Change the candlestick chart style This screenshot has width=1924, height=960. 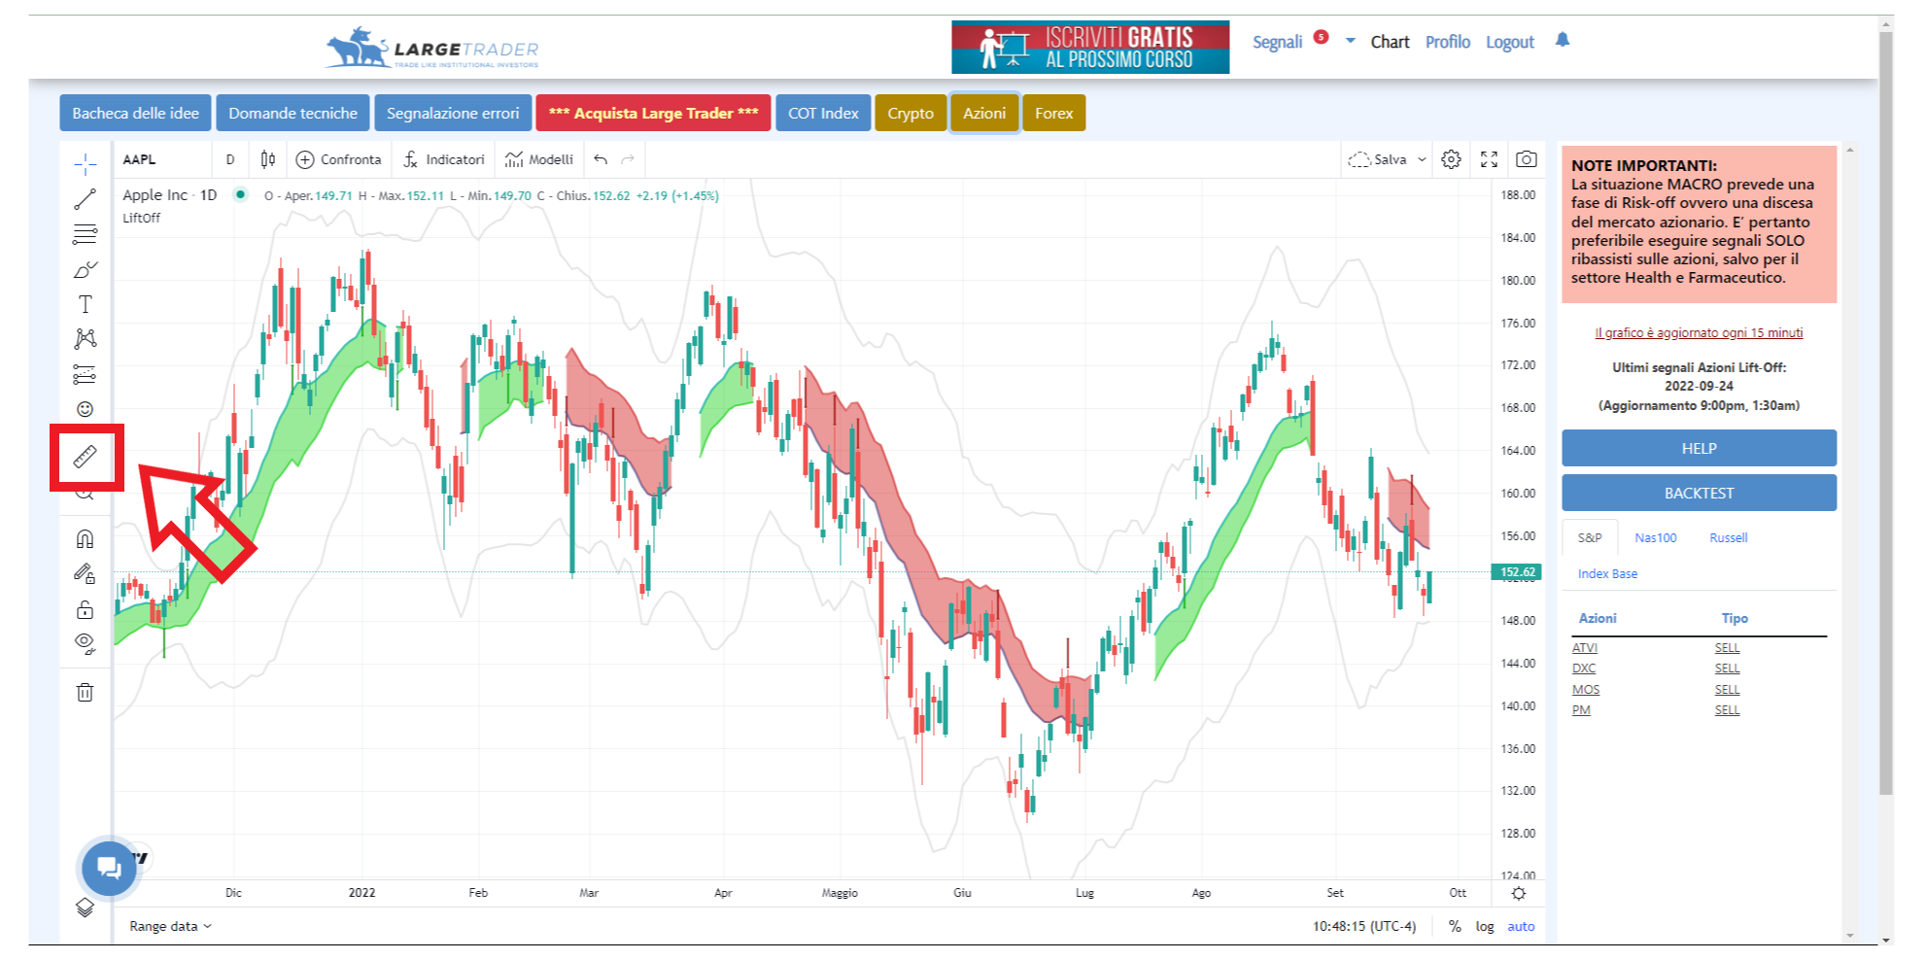point(268,159)
